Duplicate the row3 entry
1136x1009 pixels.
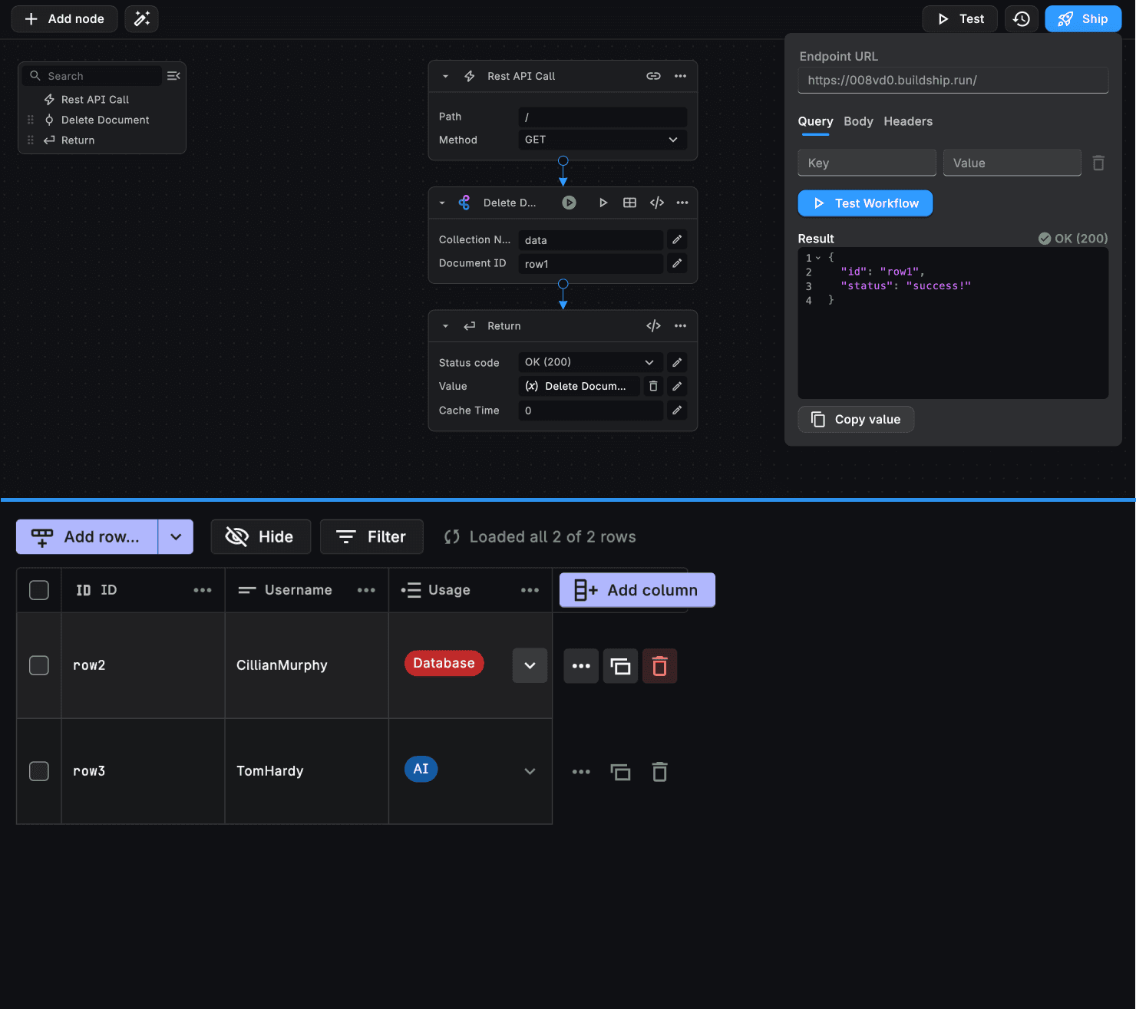(620, 772)
